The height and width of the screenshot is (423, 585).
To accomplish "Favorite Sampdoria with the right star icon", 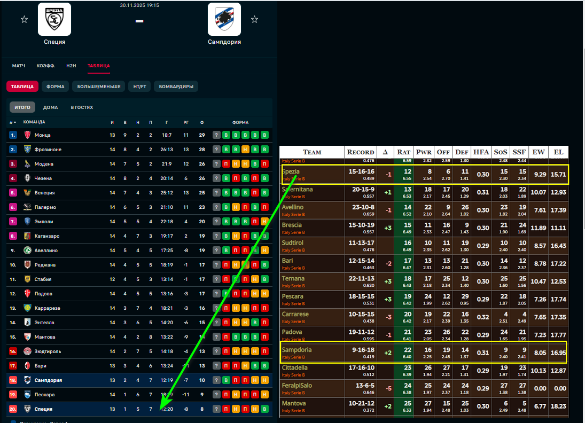I will click(x=254, y=20).
